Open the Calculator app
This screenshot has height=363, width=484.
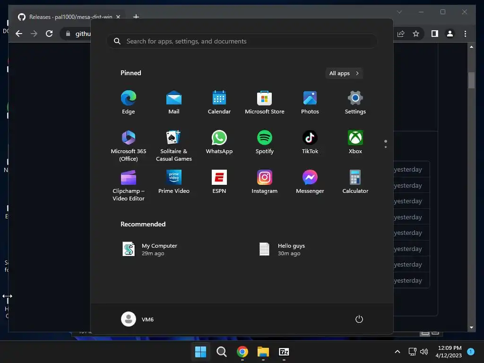355,182
